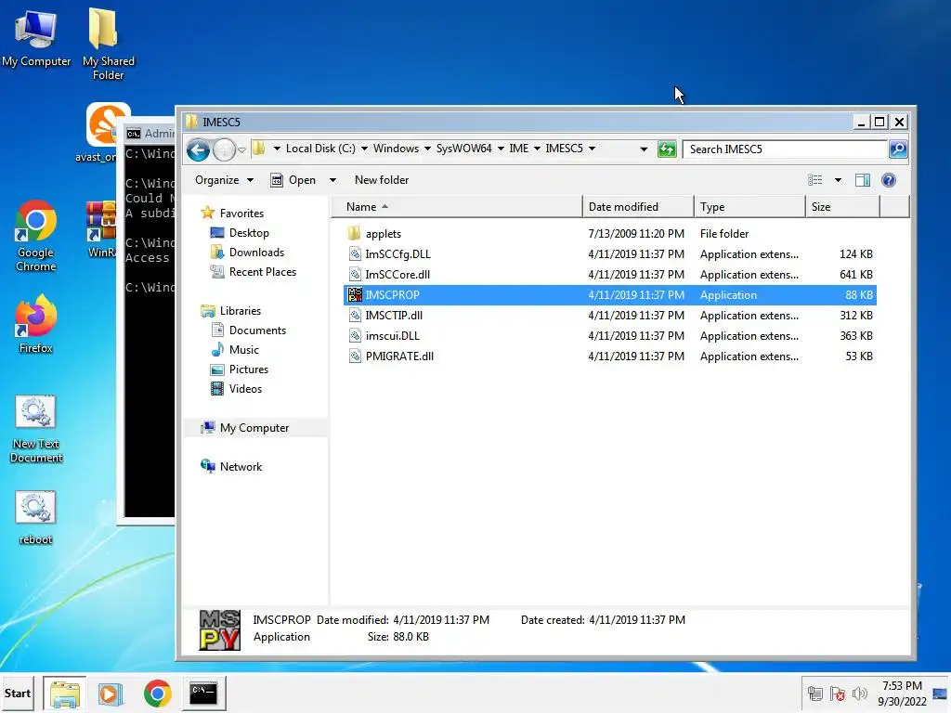Click the Explorer forward arrow button
The image size is (951, 713).
224,149
